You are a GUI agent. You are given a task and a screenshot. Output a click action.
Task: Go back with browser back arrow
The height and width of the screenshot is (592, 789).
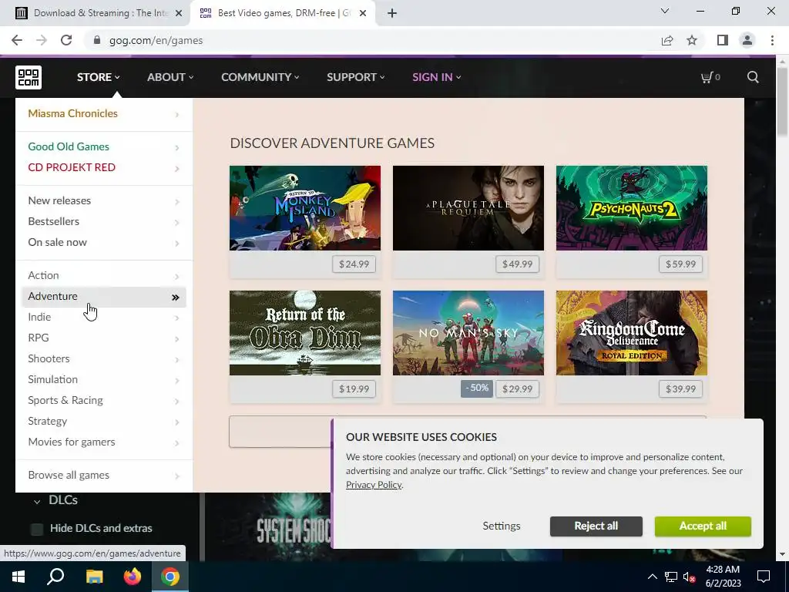[17, 40]
